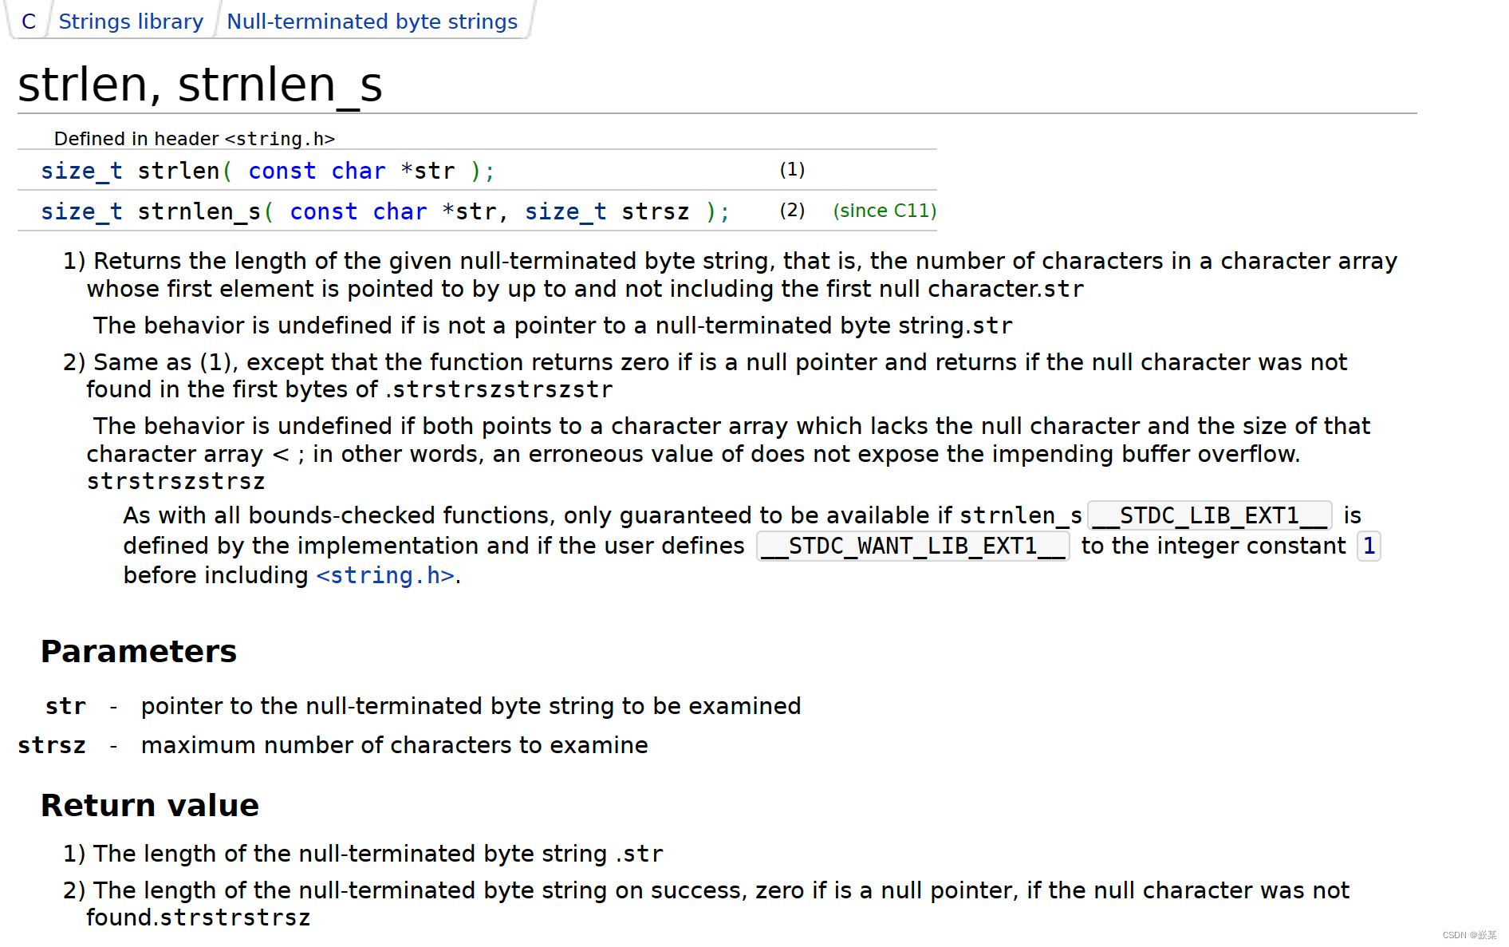The height and width of the screenshot is (947, 1509).
Task: Click const keyword in strlen declaration
Action: coord(282,171)
